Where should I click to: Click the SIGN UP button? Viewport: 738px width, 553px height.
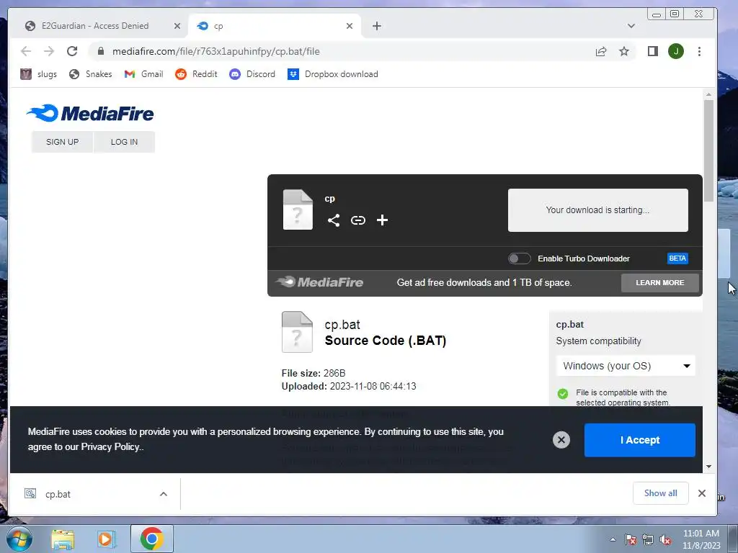[62, 142]
